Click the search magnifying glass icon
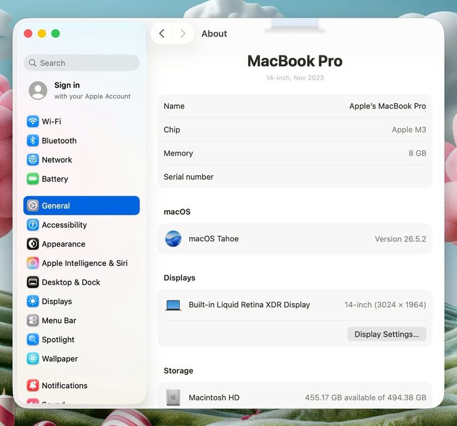Viewport: 457px width, 426px height. tap(33, 63)
